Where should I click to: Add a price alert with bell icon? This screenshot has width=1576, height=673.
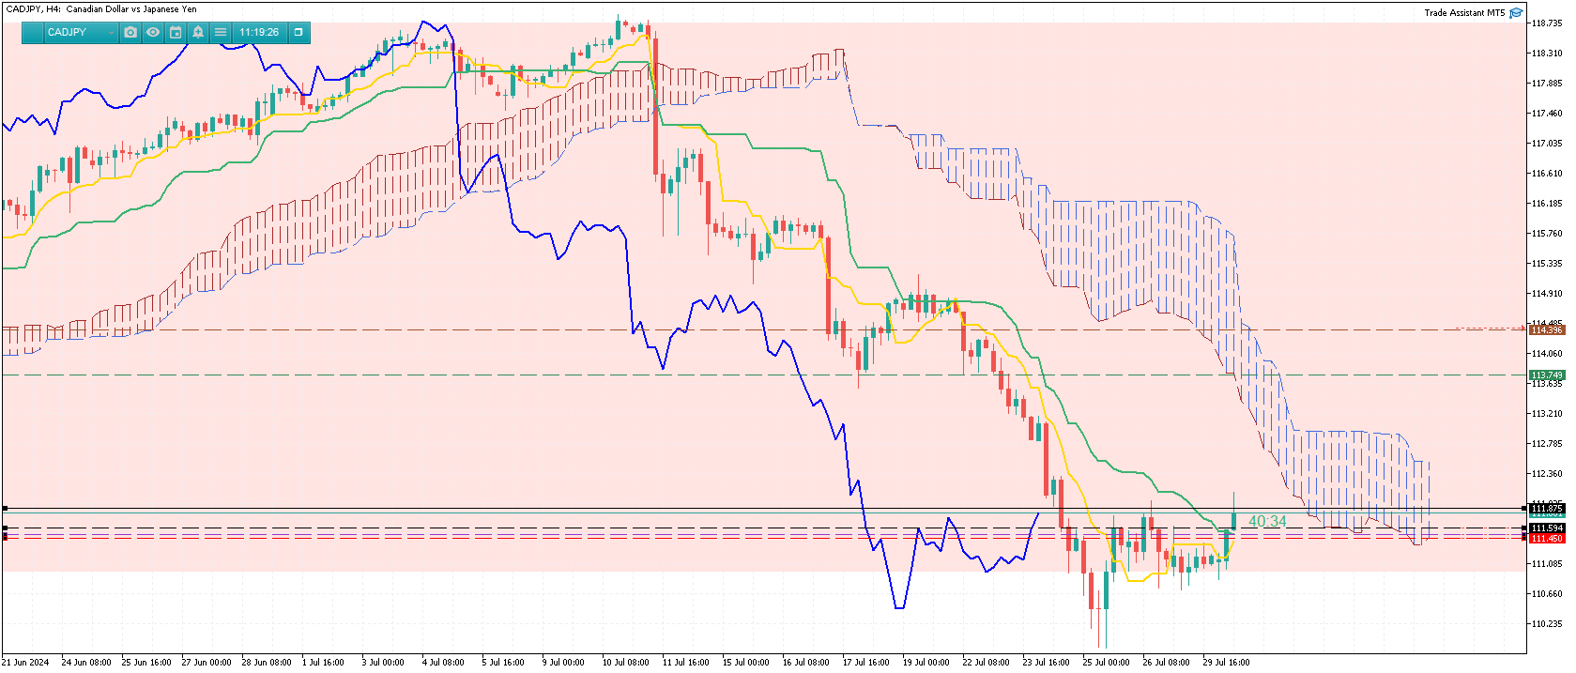[x=198, y=32]
